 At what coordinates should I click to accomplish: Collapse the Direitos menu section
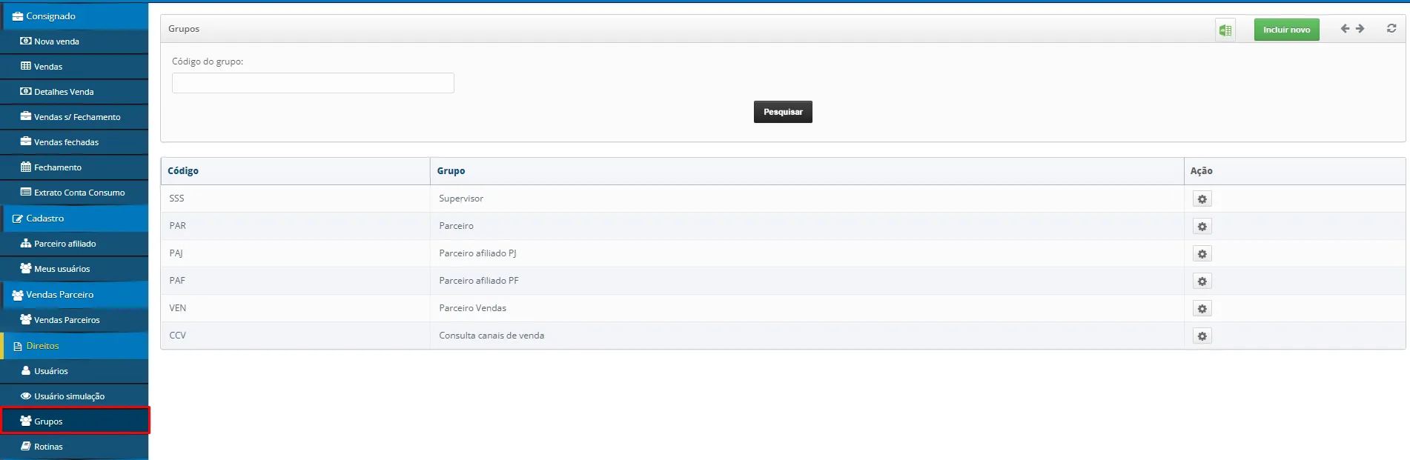[42, 346]
